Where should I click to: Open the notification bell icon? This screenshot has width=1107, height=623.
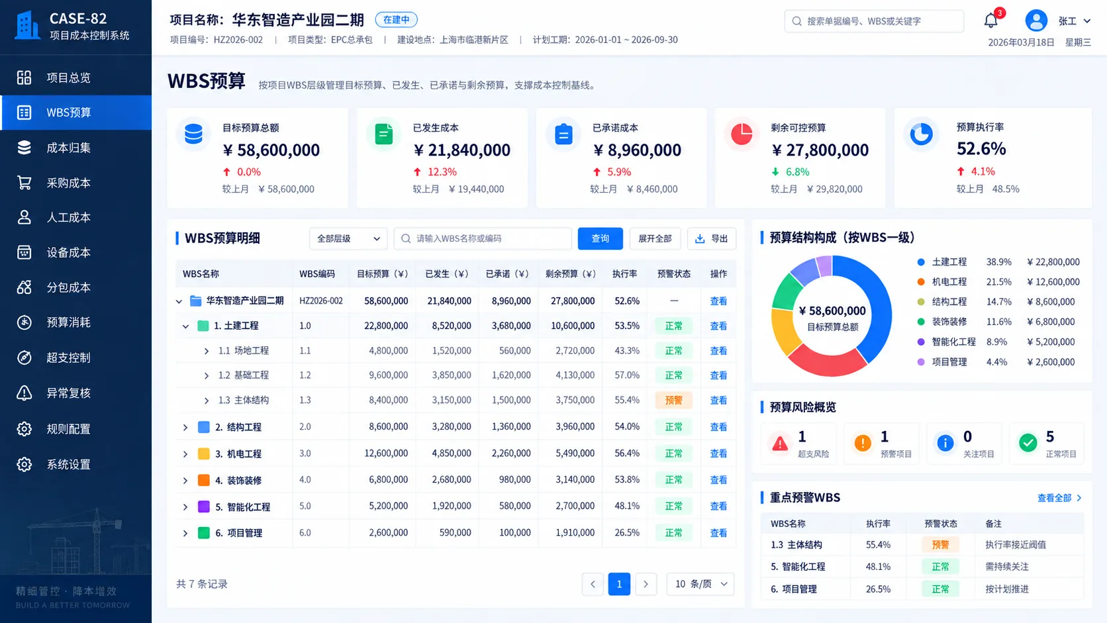click(990, 21)
